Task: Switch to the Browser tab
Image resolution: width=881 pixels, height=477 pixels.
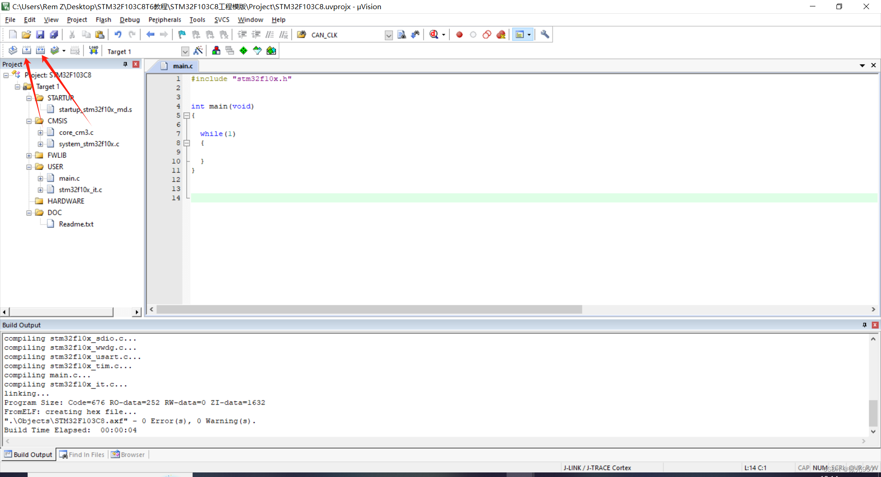Action: [x=128, y=455]
